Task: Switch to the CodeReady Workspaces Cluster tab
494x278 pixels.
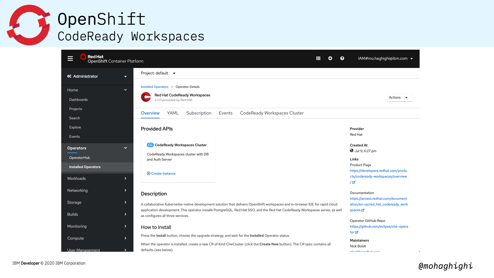Action: tap(272, 113)
